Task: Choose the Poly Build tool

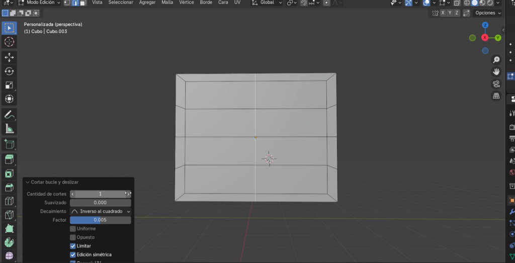Action: pyautogui.click(x=9, y=228)
